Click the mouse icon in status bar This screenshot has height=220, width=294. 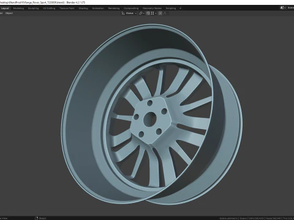[x=37, y=218]
